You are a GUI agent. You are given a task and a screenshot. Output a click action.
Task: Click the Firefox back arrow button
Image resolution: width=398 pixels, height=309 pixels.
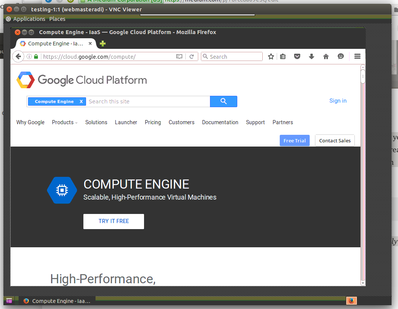click(18, 56)
